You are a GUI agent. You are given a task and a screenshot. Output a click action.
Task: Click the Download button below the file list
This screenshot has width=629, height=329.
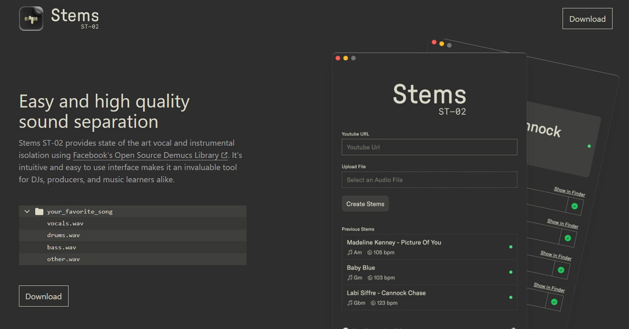click(x=44, y=296)
